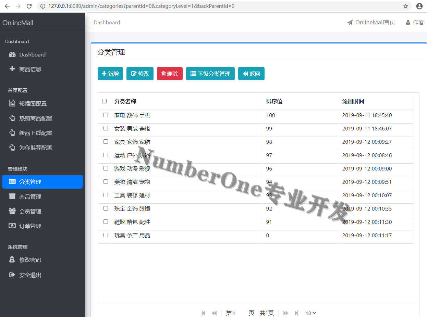The width and height of the screenshot is (427, 317).
Task: Bookmark this page with the star icon
Action: [x=406, y=6]
